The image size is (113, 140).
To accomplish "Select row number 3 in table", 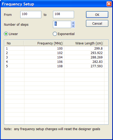I will 7,57.
